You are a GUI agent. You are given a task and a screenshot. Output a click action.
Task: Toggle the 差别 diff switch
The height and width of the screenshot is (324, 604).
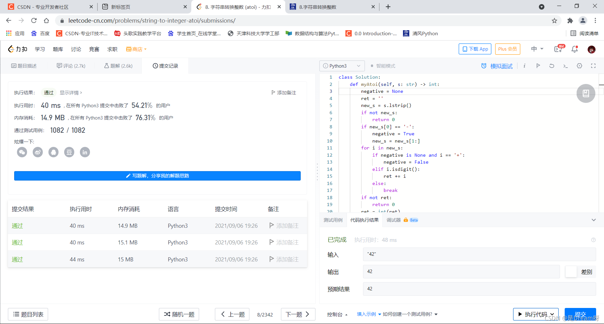pos(571,271)
